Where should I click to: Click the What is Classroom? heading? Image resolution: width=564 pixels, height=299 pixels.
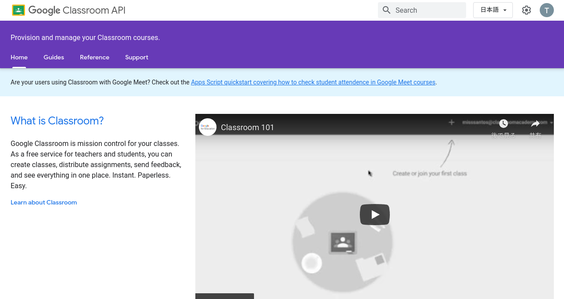[x=57, y=120]
